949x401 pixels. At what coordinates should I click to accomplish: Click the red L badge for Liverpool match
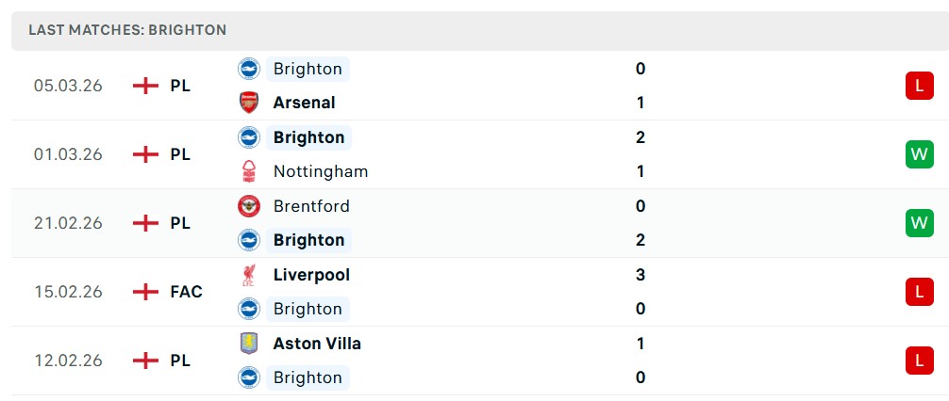pos(918,292)
